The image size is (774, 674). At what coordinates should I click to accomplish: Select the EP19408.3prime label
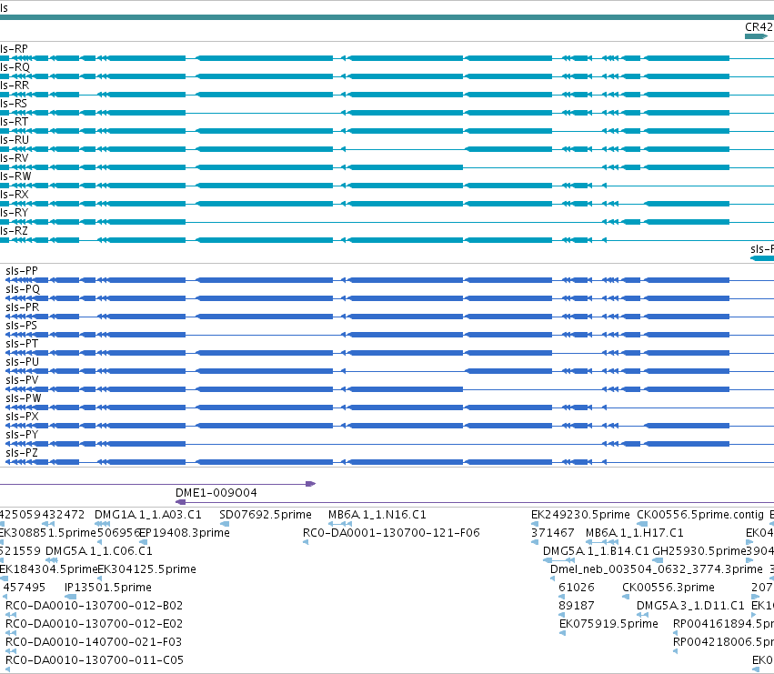(185, 533)
